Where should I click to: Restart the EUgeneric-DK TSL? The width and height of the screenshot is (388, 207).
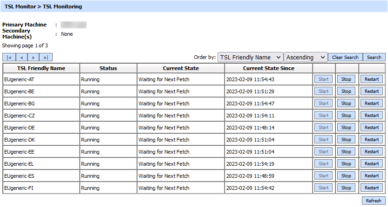pos(372,140)
